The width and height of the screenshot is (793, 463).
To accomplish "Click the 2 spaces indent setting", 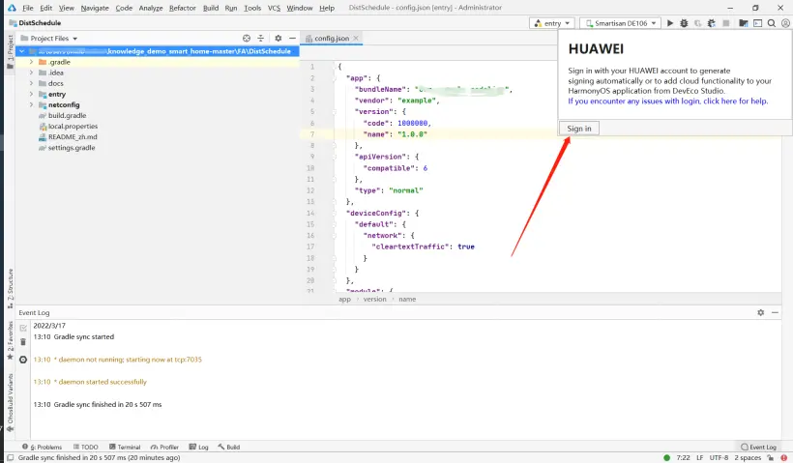I will (x=748, y=457).
